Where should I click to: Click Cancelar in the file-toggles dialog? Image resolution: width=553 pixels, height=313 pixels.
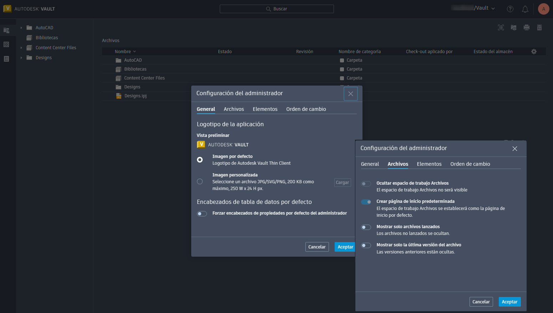pyautogui.click(x=481, y=302)
